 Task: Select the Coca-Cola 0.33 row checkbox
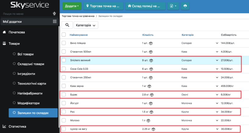(64, 69)
